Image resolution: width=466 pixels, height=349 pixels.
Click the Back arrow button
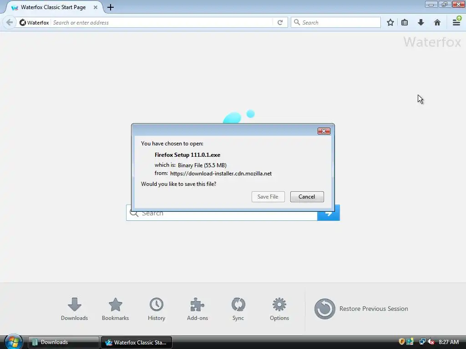point(10,22)
